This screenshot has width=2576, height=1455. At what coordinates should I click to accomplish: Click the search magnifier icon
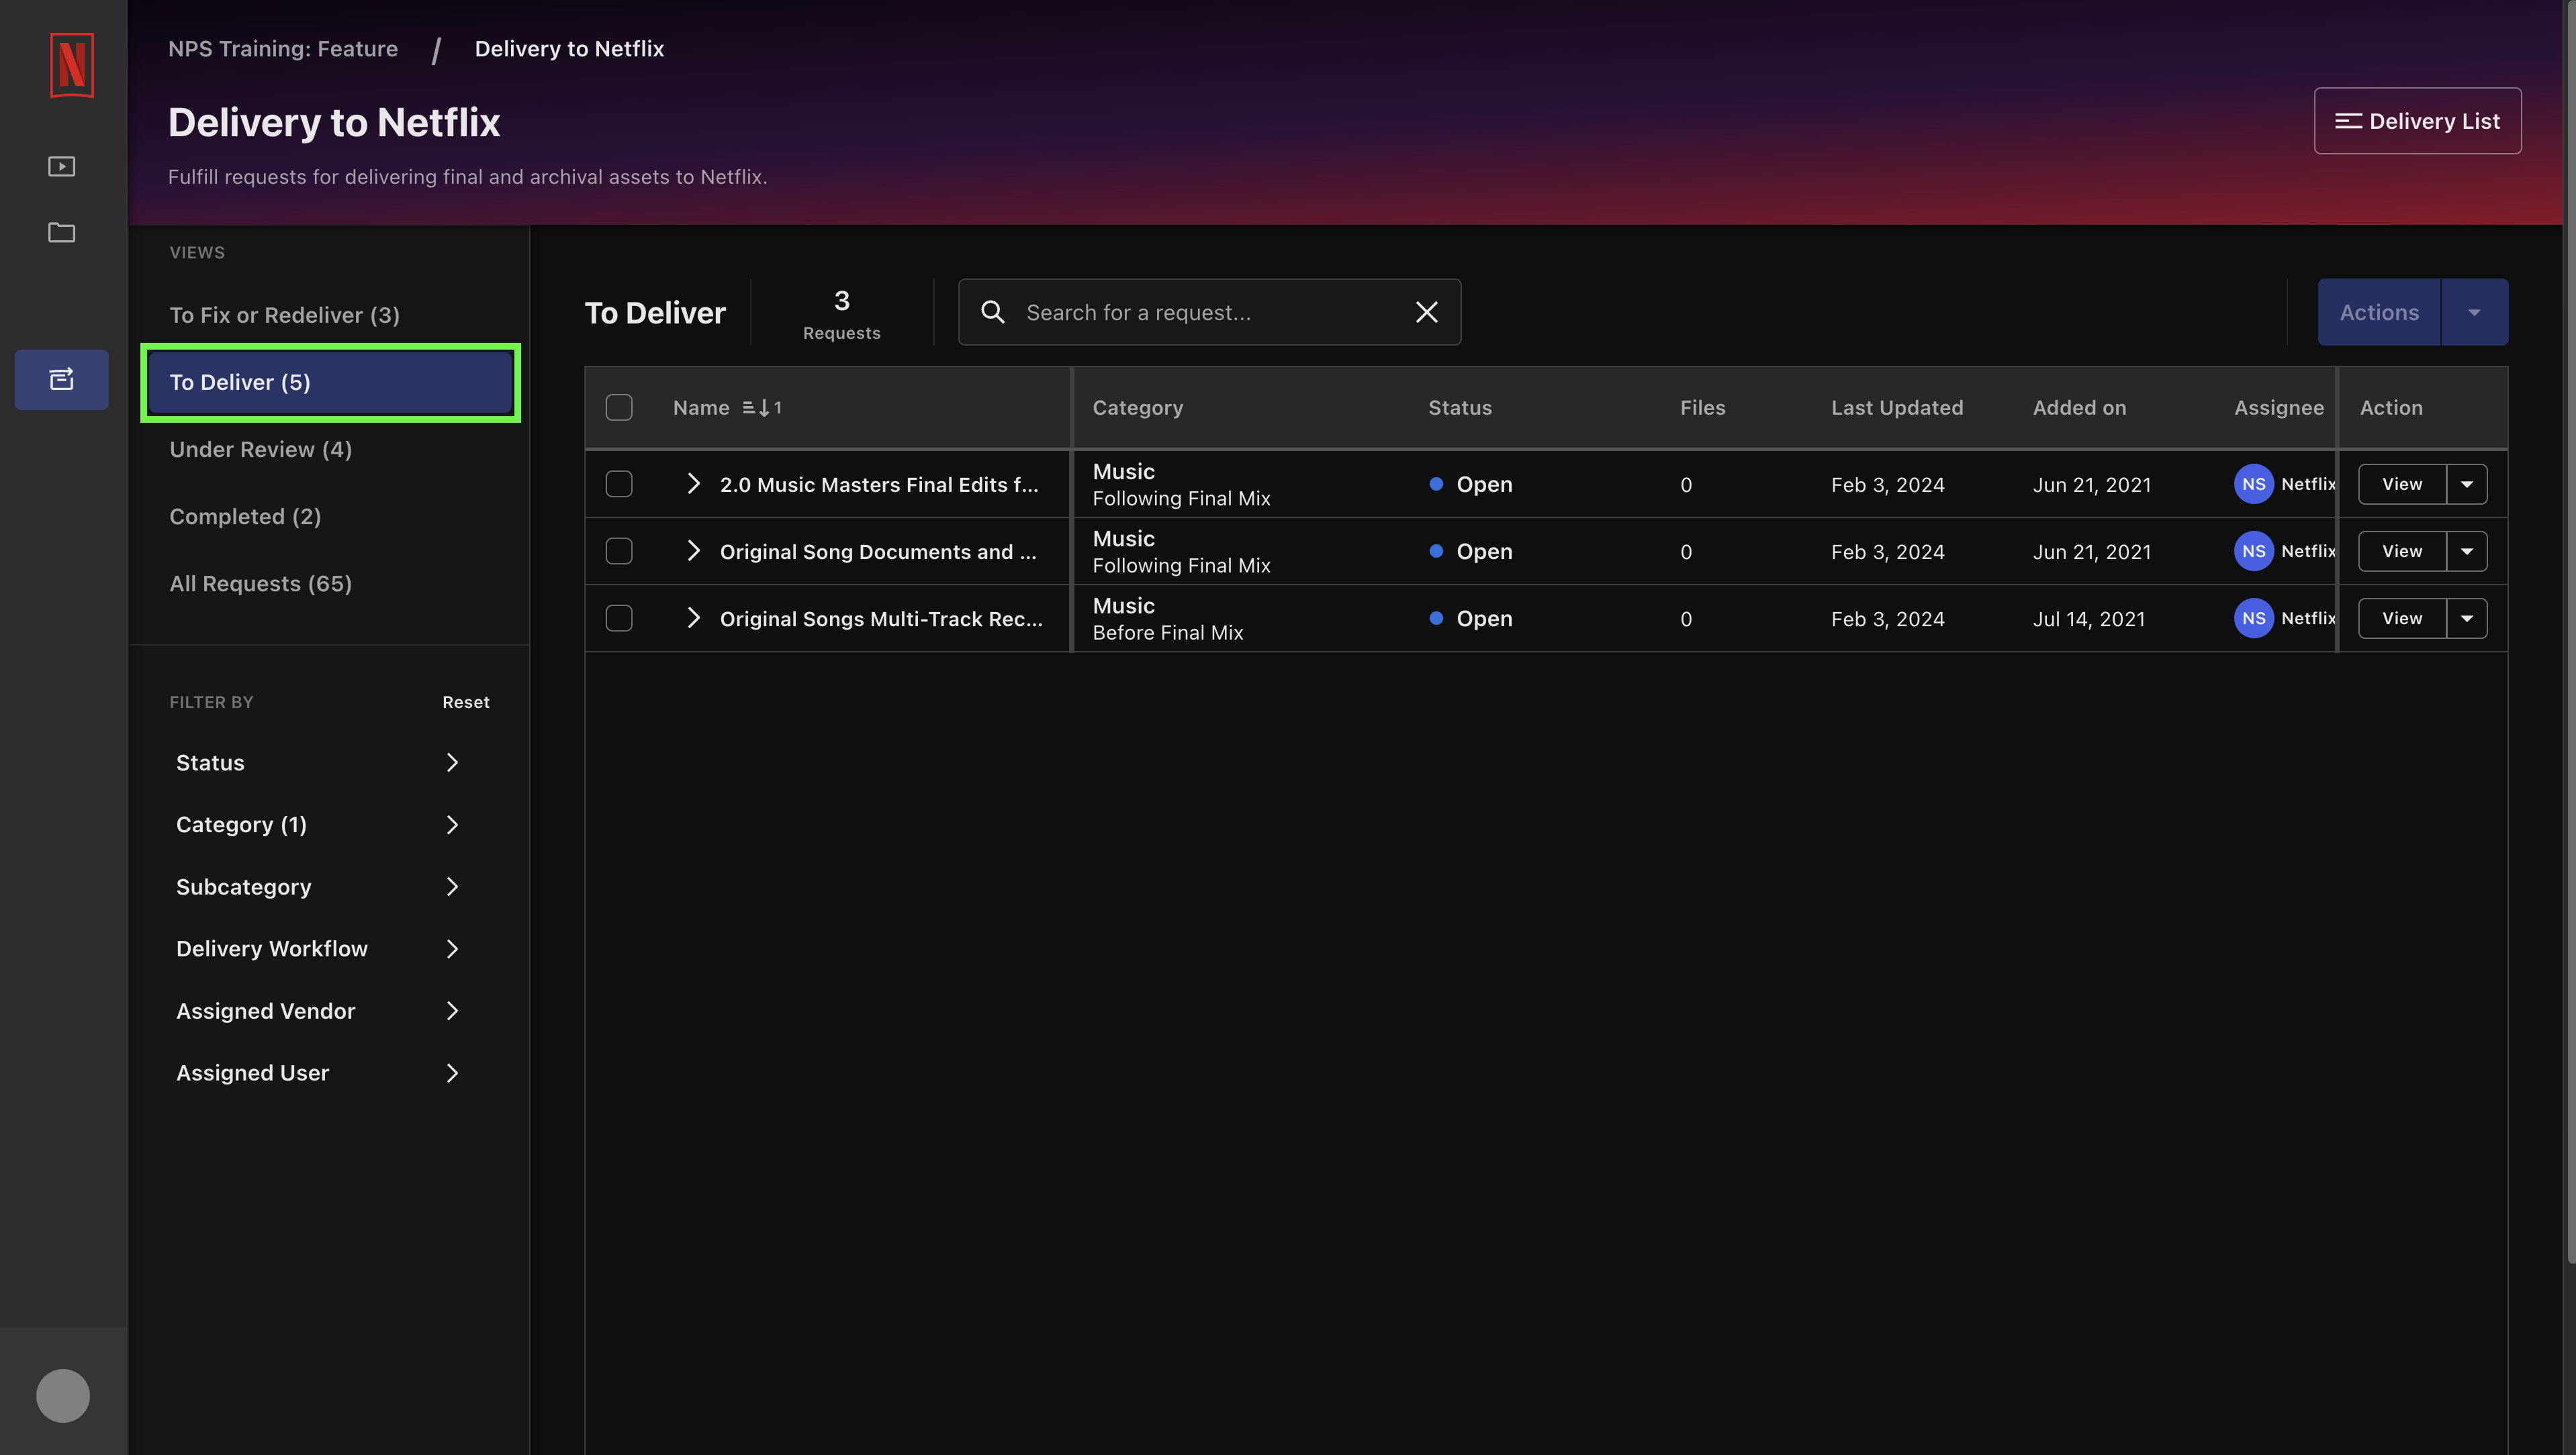992,312
